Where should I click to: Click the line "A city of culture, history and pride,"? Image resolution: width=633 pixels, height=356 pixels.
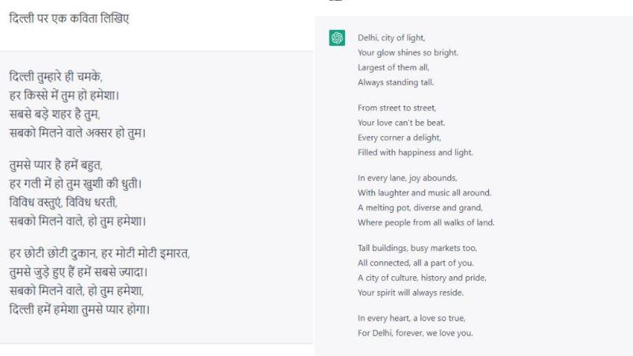coord(422,277)
